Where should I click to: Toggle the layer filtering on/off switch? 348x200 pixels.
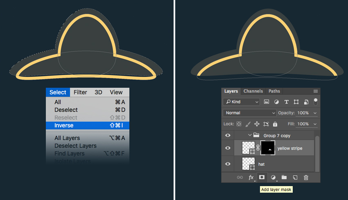pyautogui.click(x=315, y=102)
